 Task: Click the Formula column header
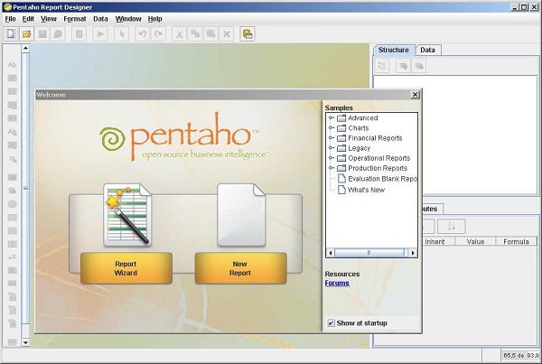pos(516,242)
